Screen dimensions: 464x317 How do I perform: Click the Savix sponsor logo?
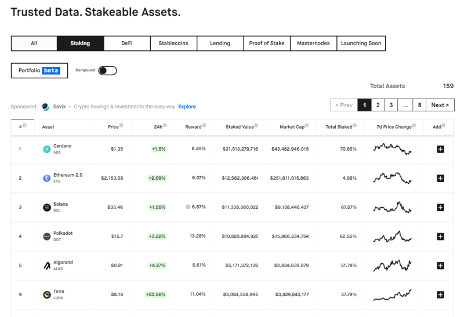pos(45,107)
